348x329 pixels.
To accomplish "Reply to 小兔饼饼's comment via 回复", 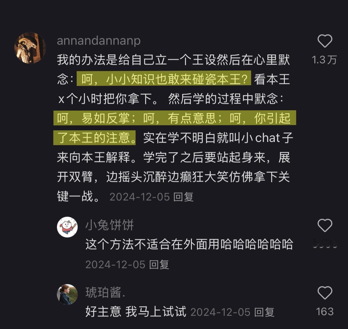I will click(x=159, y=265).
